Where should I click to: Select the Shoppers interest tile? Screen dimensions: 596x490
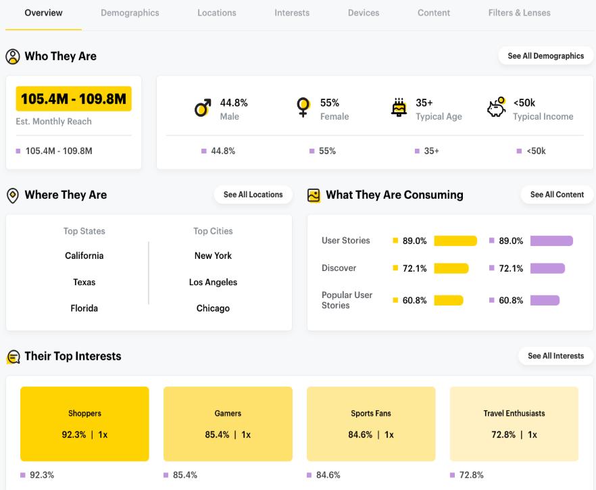click(x=84, y=424)
